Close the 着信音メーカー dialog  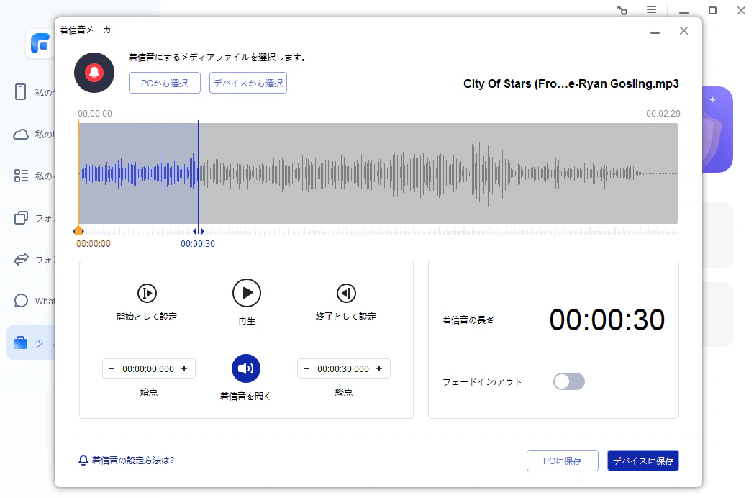coord(683,31)
